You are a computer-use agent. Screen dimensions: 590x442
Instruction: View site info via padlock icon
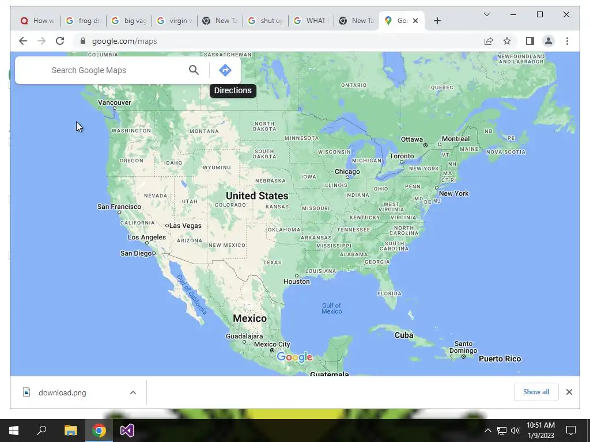click(83, 41)
